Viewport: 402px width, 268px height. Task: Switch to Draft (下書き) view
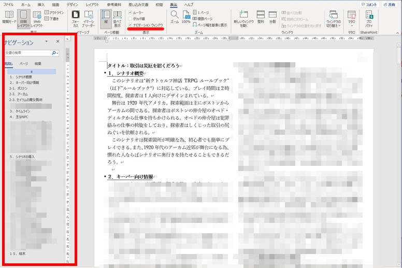tap(52, 19)
